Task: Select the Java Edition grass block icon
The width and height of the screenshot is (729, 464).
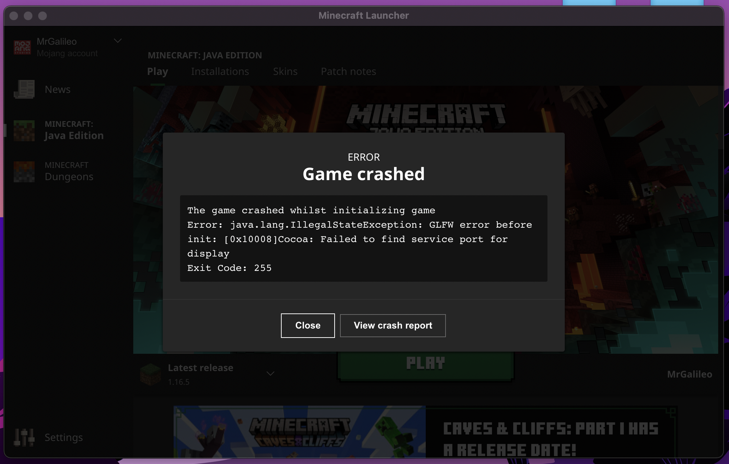Action: (x=24, y=130)
